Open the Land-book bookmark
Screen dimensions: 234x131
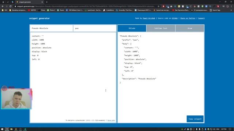(93, 10)
